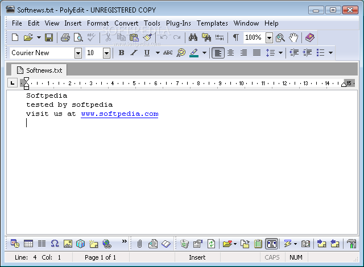Click the 3D cube object icon
The width and height of the screenshot is (364, 267).
click(x=81, y=244)
